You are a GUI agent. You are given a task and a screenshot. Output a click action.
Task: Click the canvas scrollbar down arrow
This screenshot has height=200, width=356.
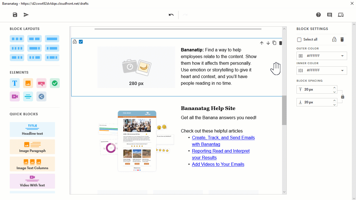(284, 192)
